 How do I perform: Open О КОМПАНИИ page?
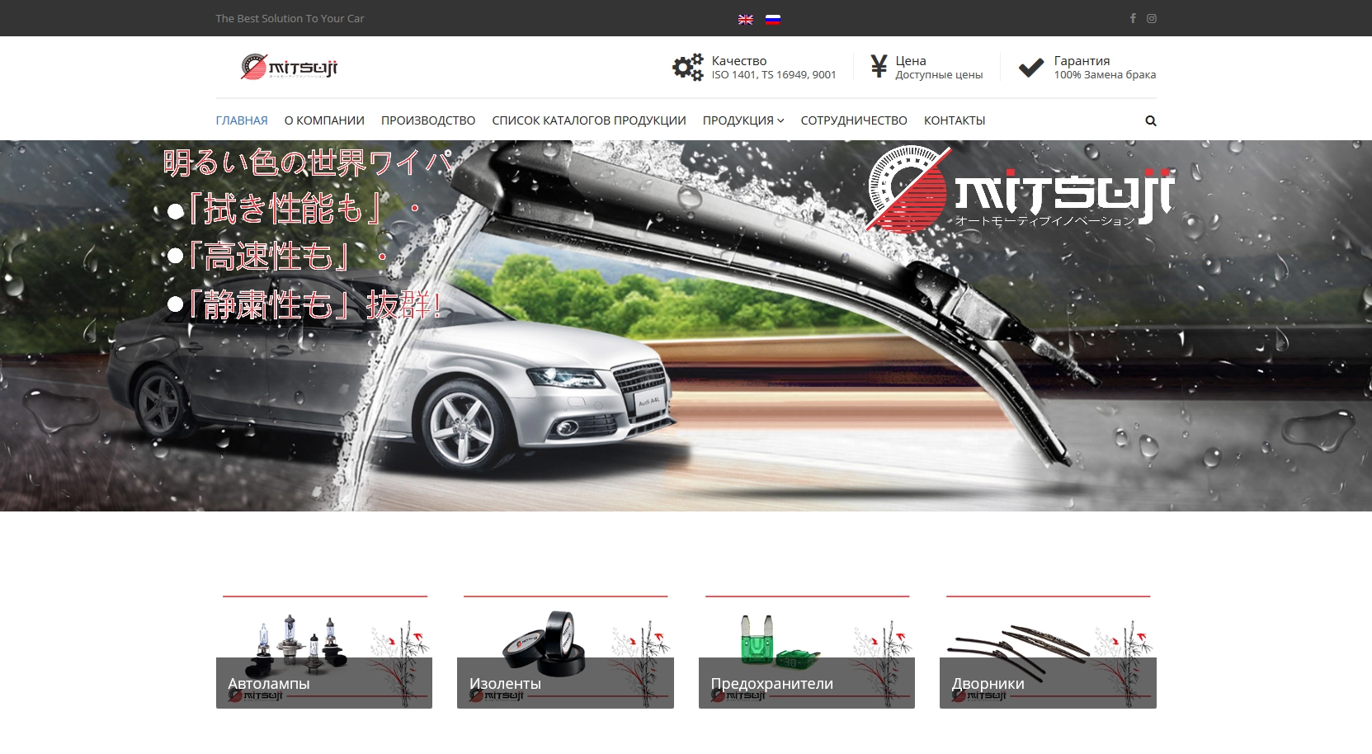pyautogui.click(x=324, y=120)
